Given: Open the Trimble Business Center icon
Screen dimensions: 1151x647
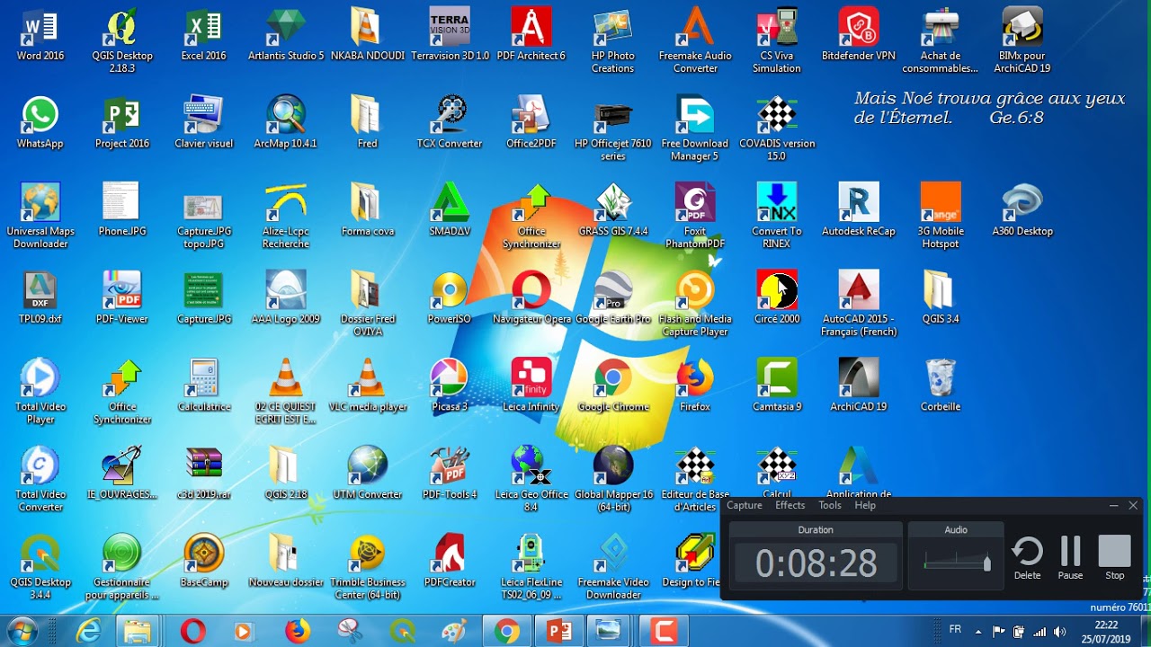Looking at the screenshot, I should pos(368,568).
